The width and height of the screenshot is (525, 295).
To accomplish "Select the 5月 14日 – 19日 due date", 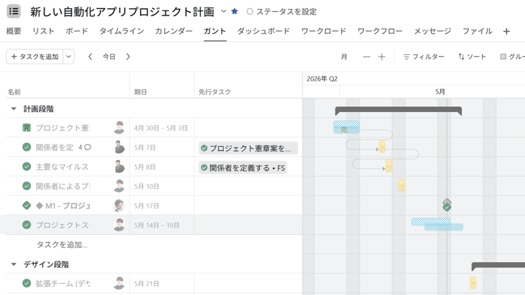I will click(x=156, y=225).
